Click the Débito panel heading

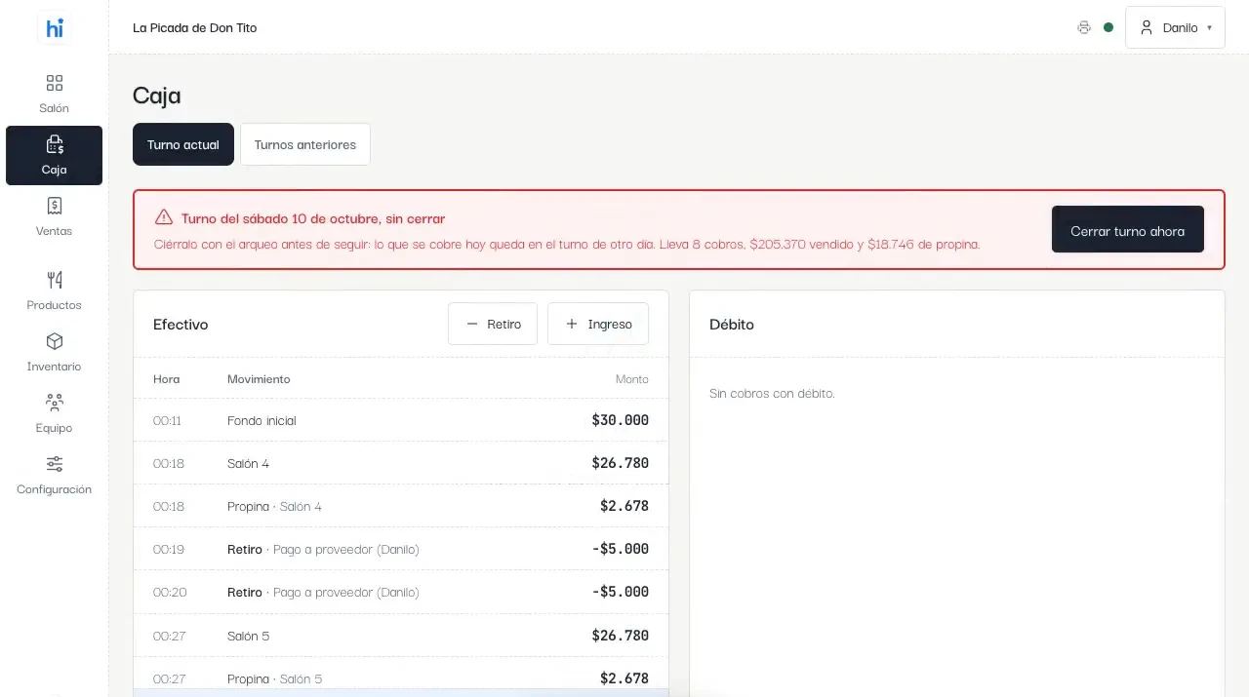[x=732, y=324]
